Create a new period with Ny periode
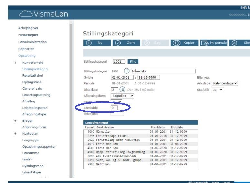The image size is (250, 183). [x=213, y=43]
